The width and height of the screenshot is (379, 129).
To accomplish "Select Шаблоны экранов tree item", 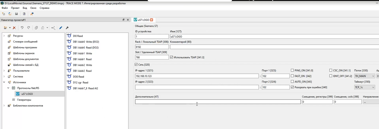I will [24, 53].
